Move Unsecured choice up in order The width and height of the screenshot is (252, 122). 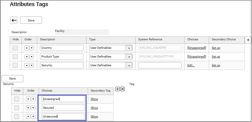[28, 117]
